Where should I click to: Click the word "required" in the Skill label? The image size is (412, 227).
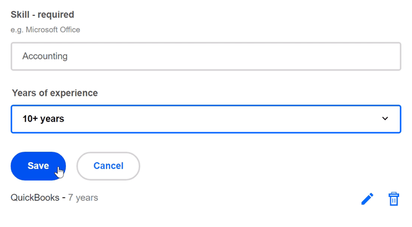[x=56, y=15]
